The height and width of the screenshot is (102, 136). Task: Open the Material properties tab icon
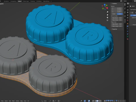[127, 39]
